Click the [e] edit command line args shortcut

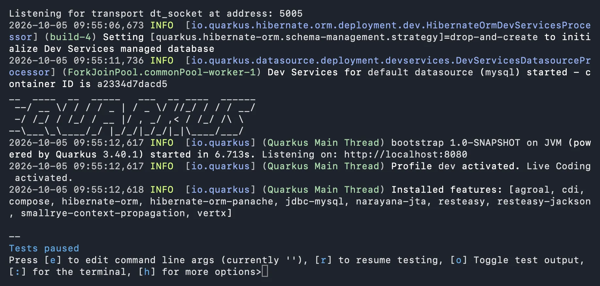(x=53, y=260)
